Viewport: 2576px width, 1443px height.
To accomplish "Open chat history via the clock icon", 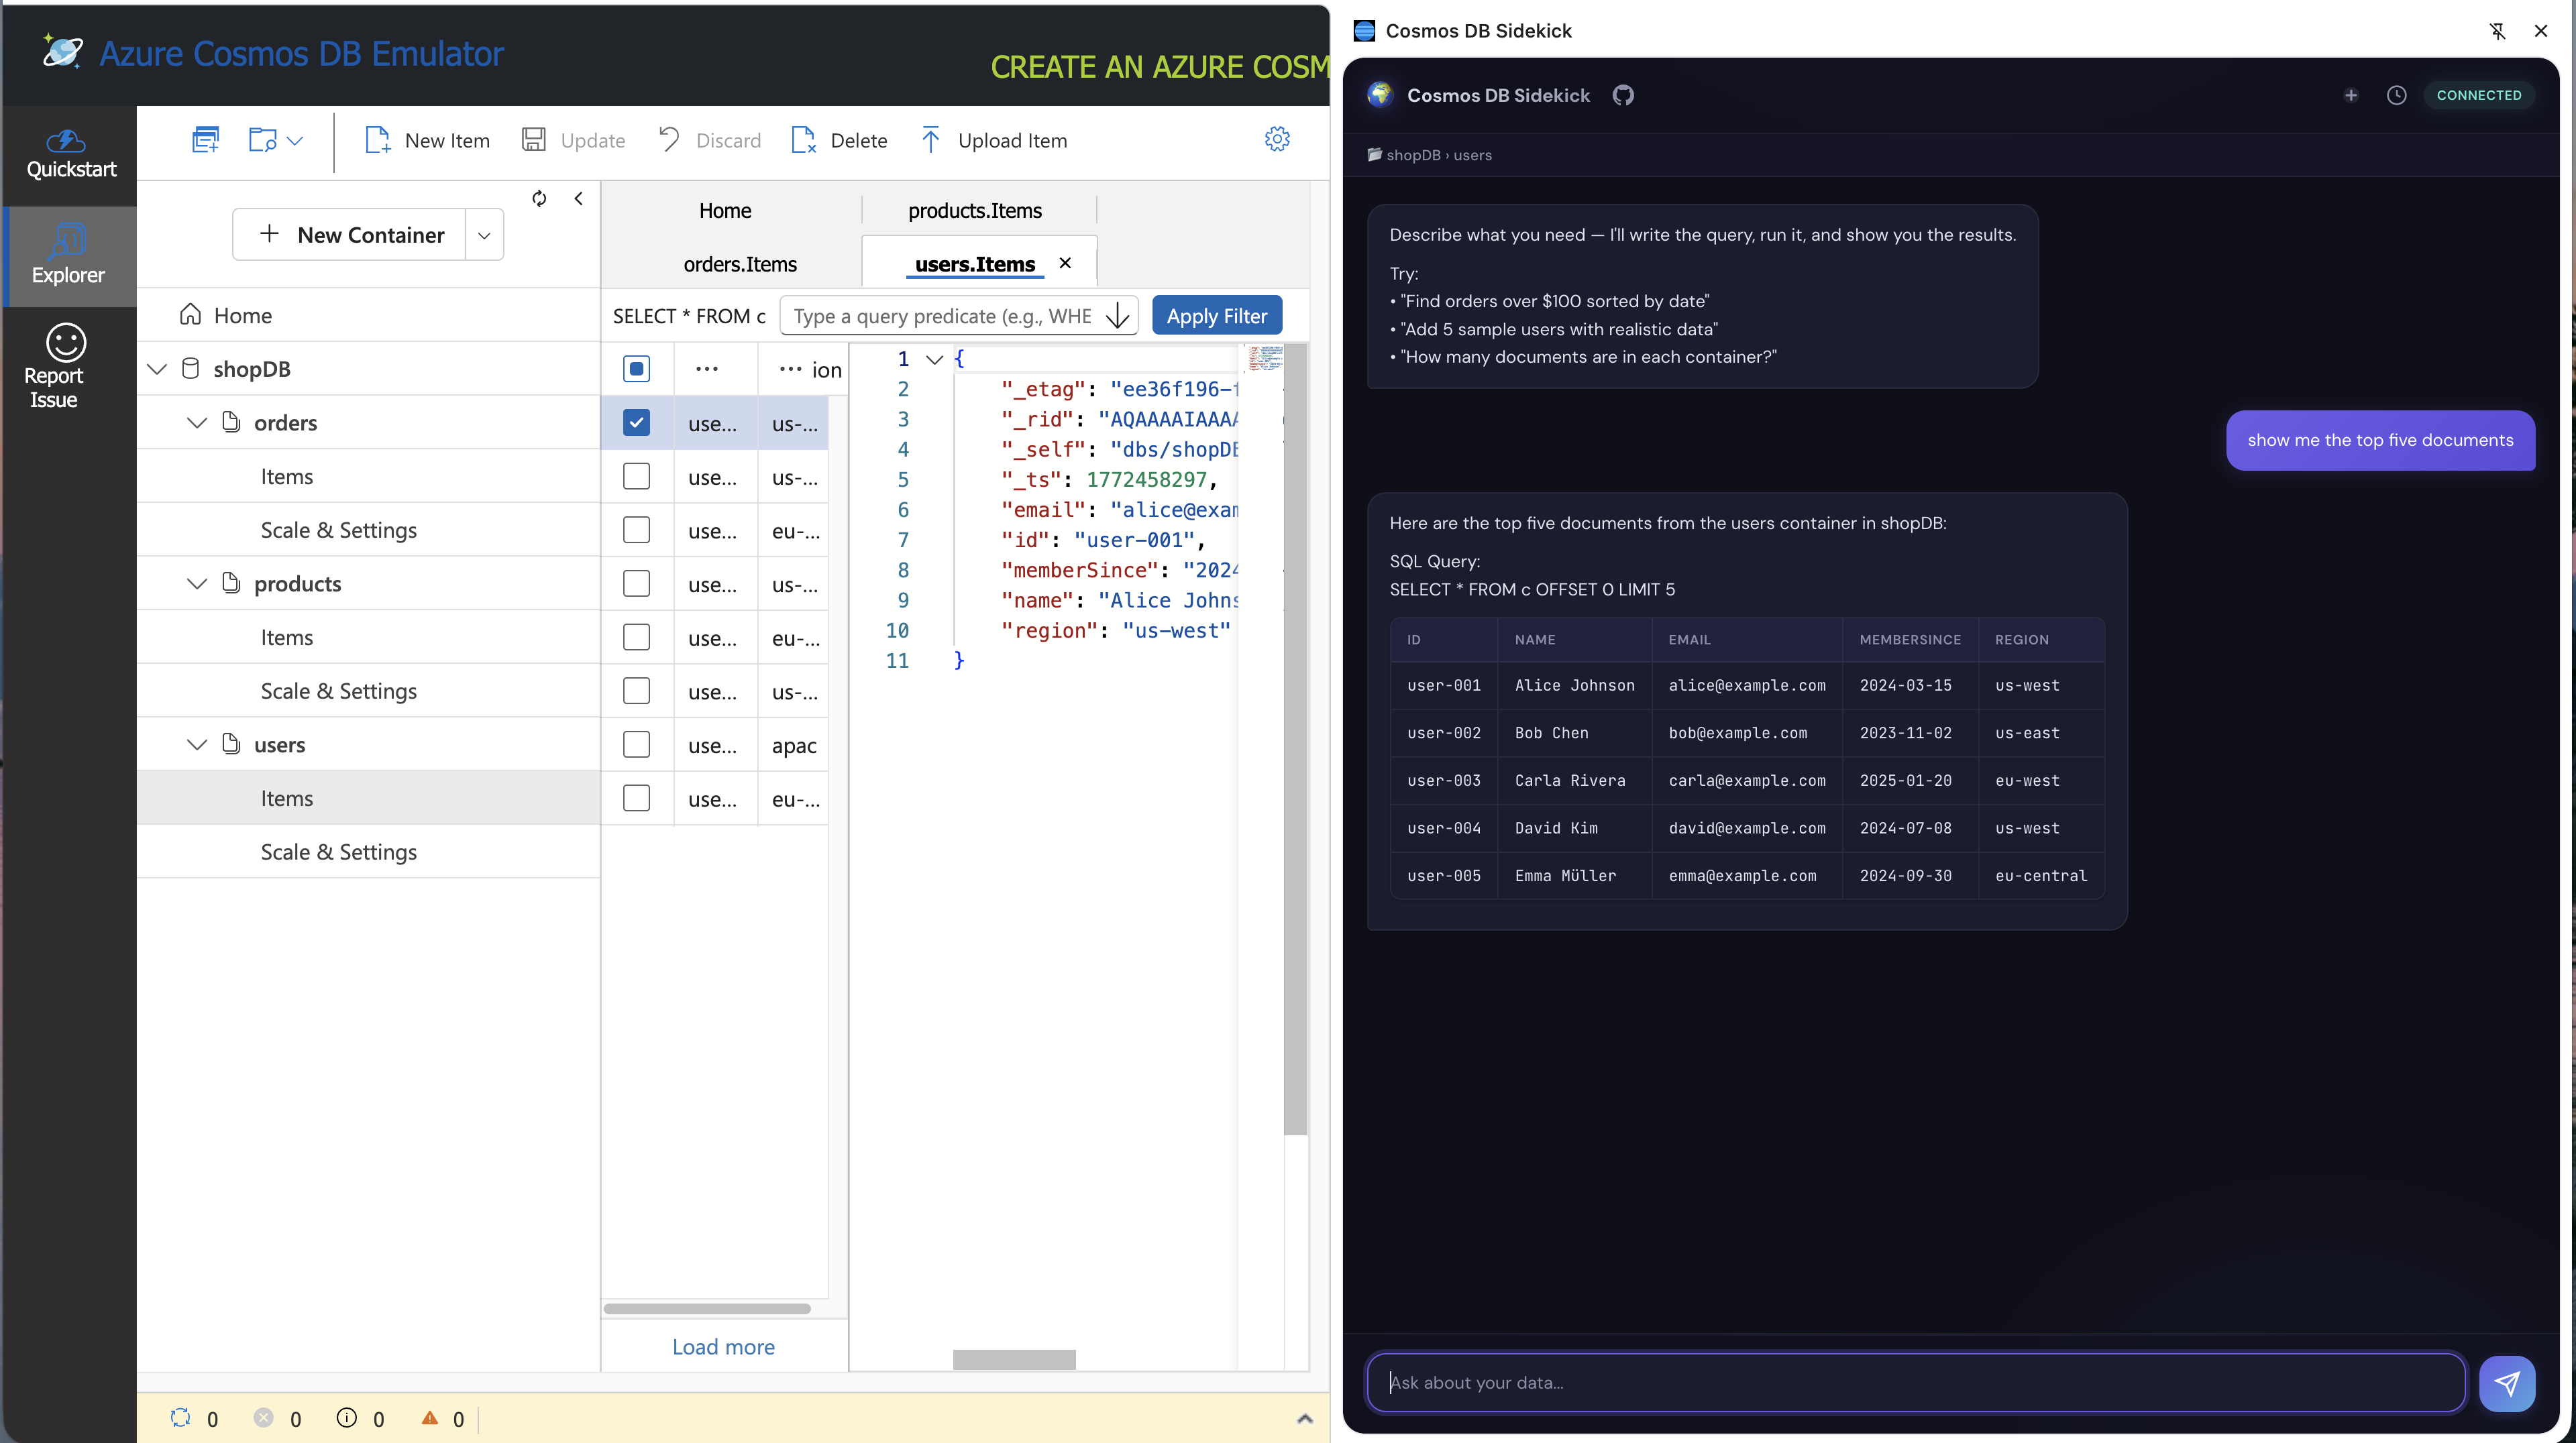I will [x=2397, y=95].
